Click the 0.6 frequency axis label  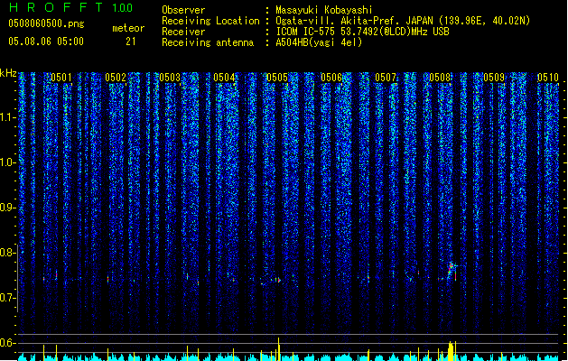pos(7,343)
